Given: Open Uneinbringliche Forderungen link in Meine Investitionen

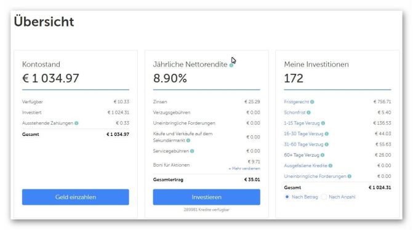Looking at the screenshot, I should click(x=315, y=176).
